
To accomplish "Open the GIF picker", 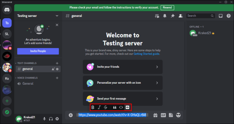I will pos(163,115).
